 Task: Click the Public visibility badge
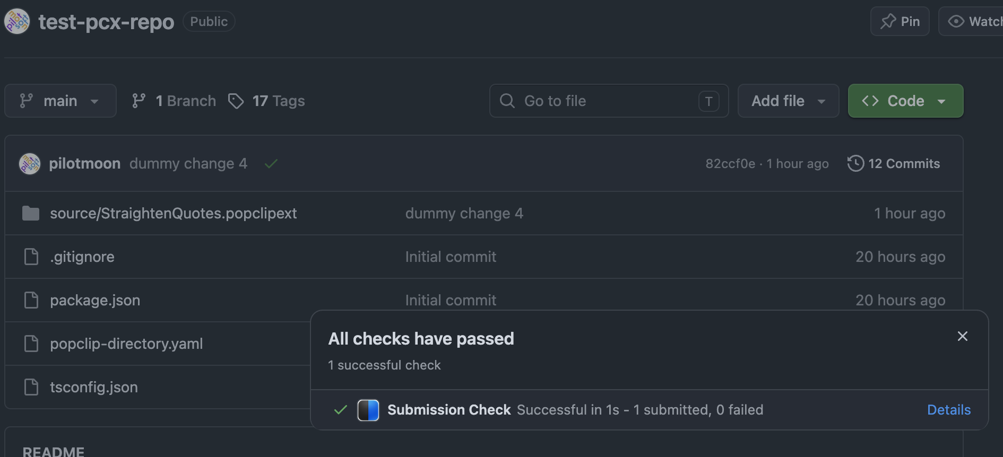(209, 21)
